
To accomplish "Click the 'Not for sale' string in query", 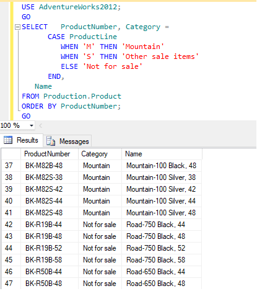I will tap(113, 66).
